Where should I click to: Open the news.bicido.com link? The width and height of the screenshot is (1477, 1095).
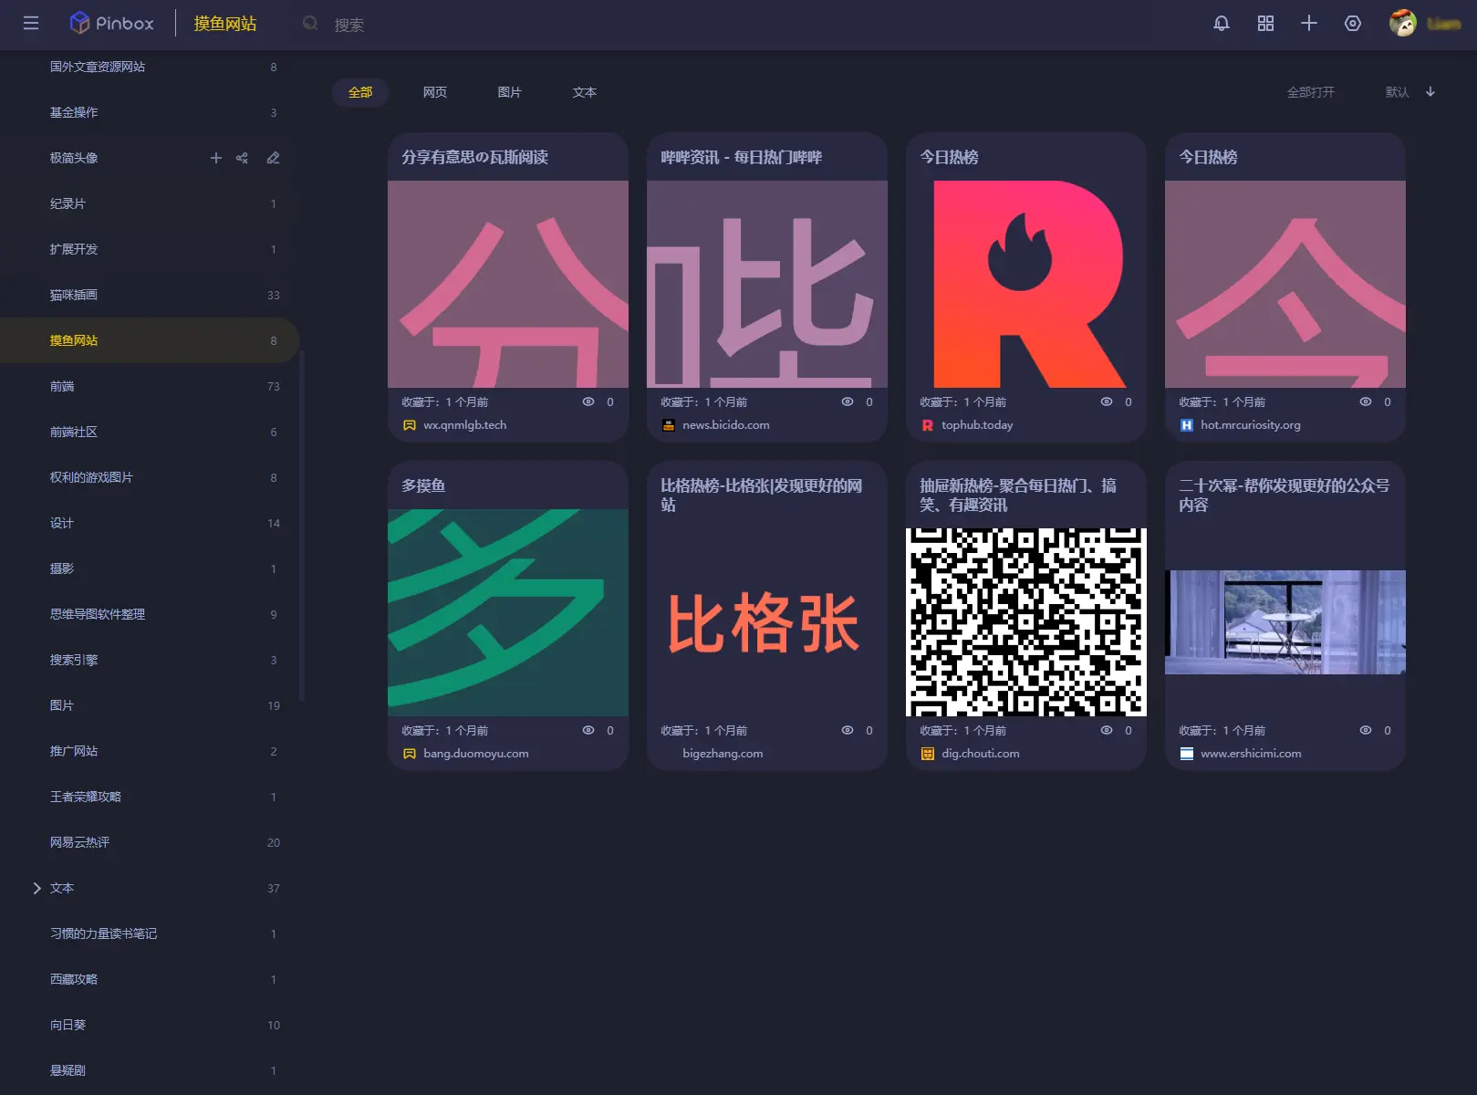coord(726,425)
